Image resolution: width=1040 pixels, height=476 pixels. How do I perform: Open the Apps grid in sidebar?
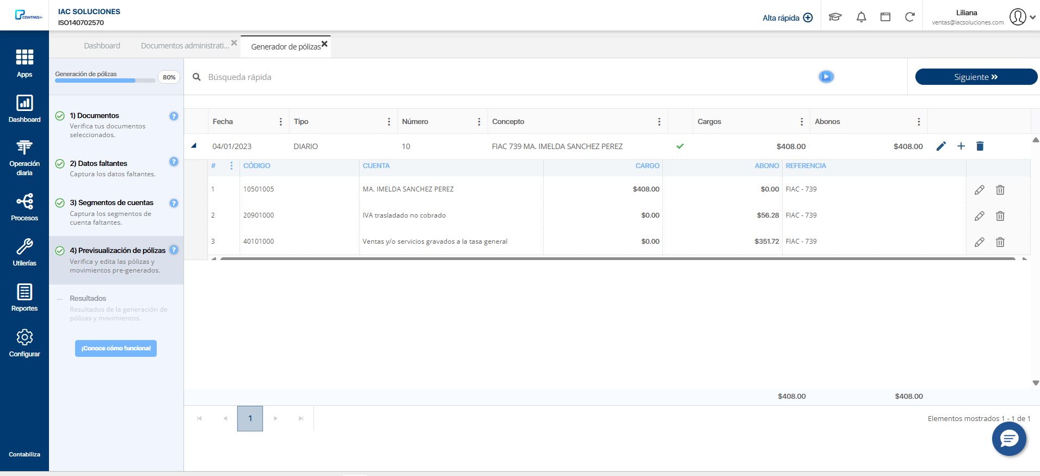click(x=24, y=63)
